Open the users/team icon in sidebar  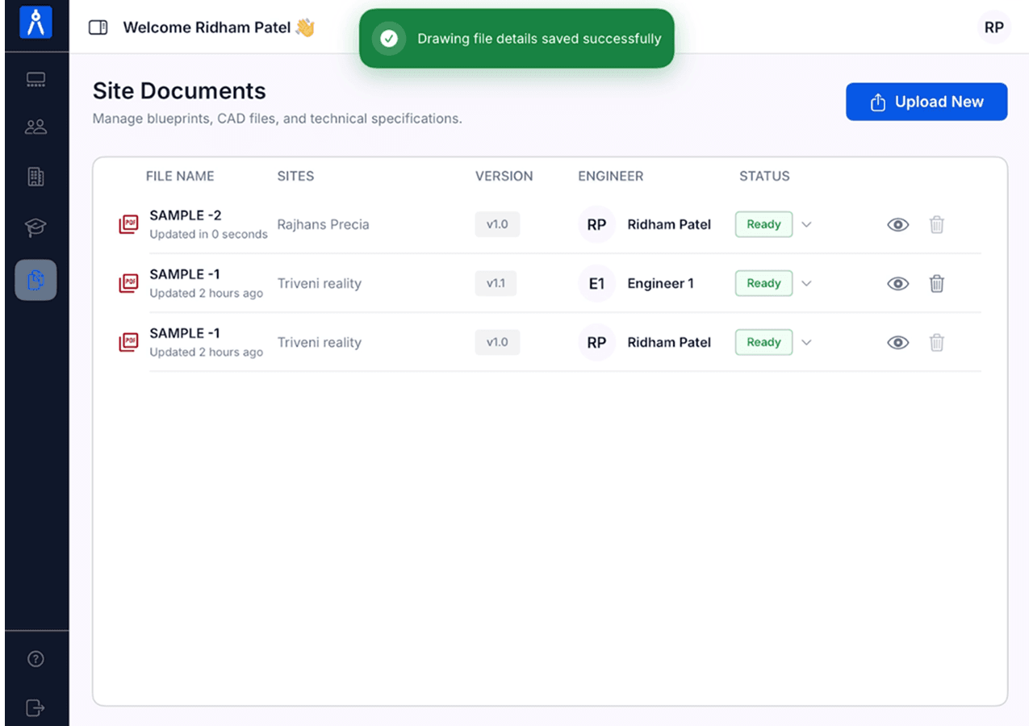36,127
